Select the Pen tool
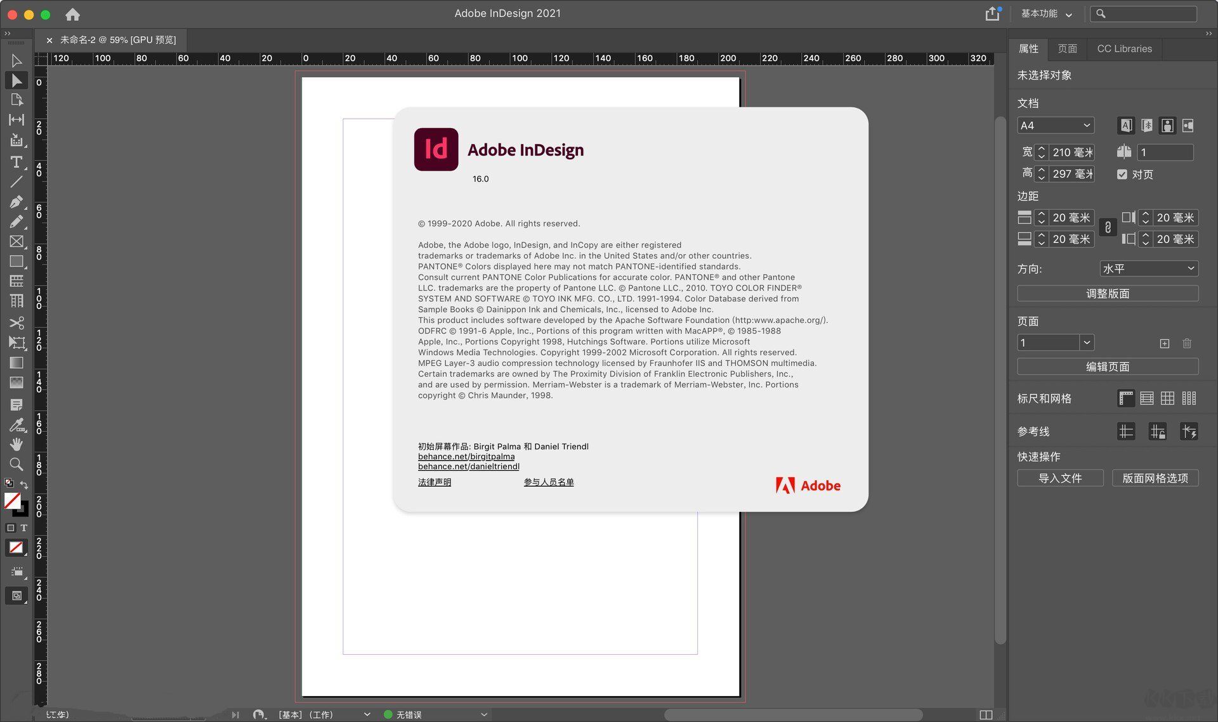 [x=16, y=202]
